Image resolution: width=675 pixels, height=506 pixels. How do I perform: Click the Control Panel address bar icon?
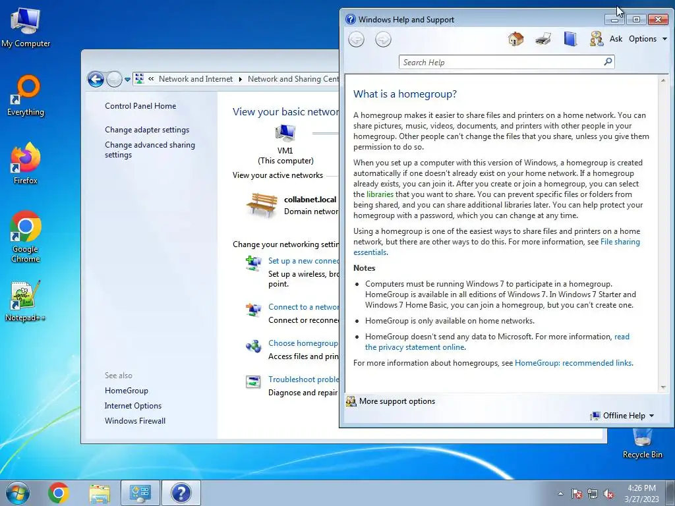(140, 79)
